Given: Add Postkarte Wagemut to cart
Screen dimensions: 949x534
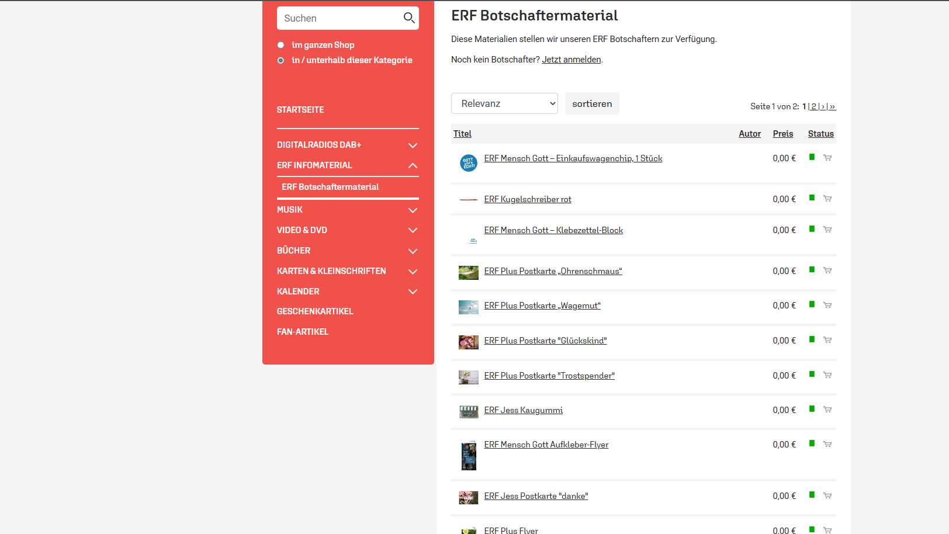Looking at the screenshot, I should [827, 305].
